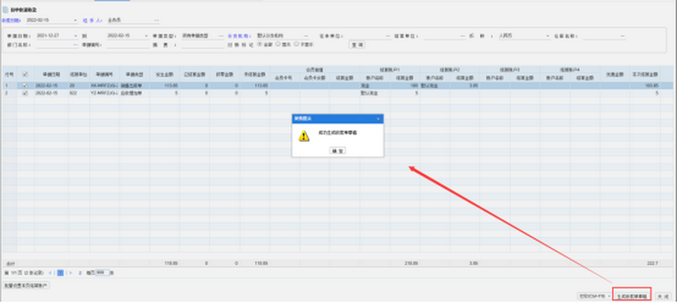Click the 查询 search button
677x303 pixels.
point(357,45)
